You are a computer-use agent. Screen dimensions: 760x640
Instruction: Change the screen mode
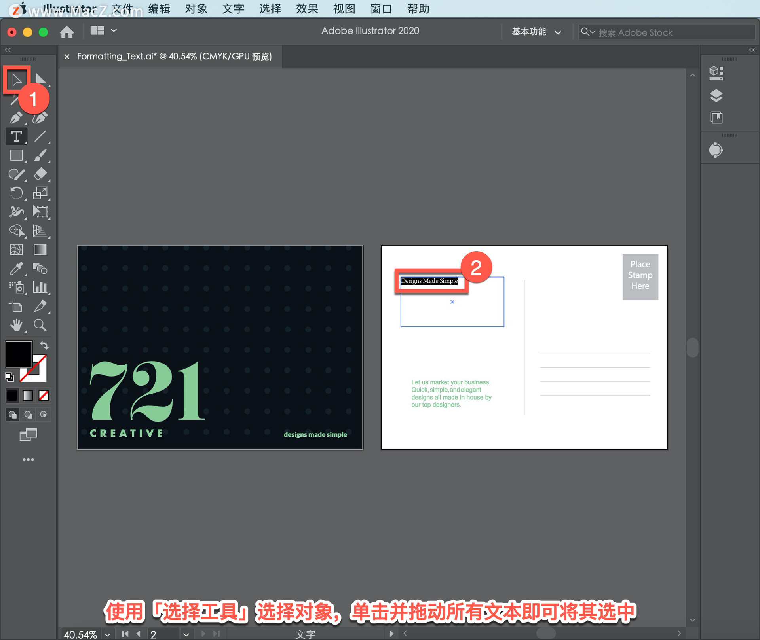(28, 435)
